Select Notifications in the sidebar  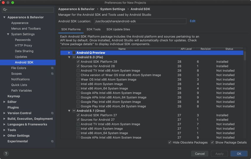coord(20,79)
